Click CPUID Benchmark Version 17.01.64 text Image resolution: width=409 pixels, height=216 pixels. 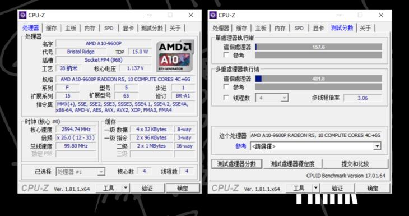[346, 176]
